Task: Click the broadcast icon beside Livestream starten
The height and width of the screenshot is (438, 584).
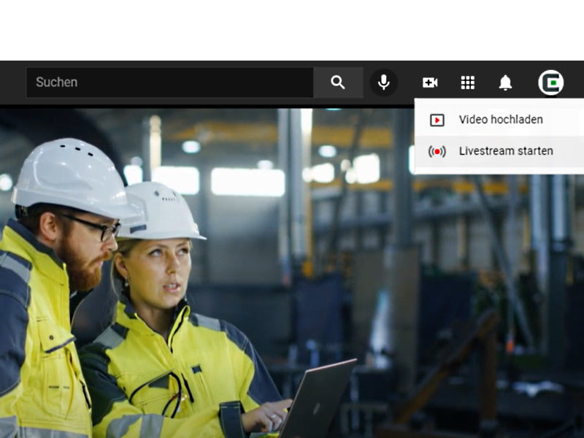Action: tap(437, 152)
